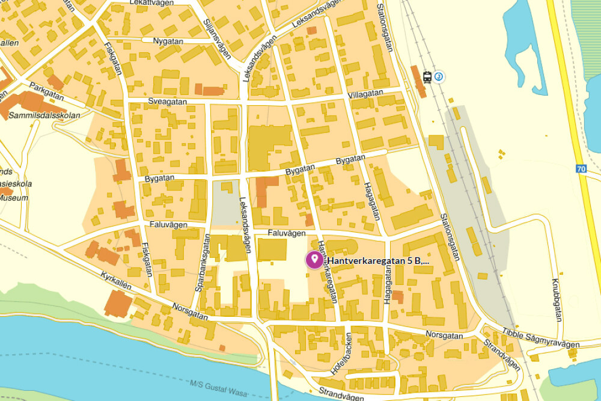Viewport: 601px width, 401px height.
Task: Click the purple Hantverkaregatan location pin
Action: click(314, 260)
